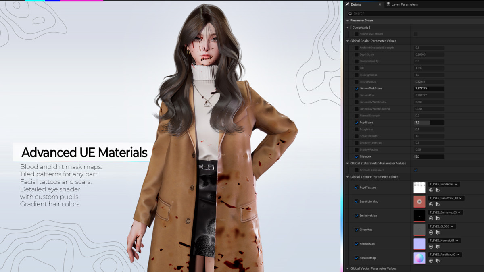Close the Details tab with its X
The height and width of the screenshot is (272, 484).
pos(380,4)
